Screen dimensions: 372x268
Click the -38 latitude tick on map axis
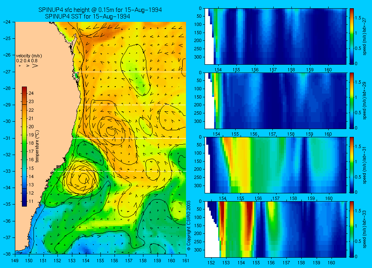point(7,254)
